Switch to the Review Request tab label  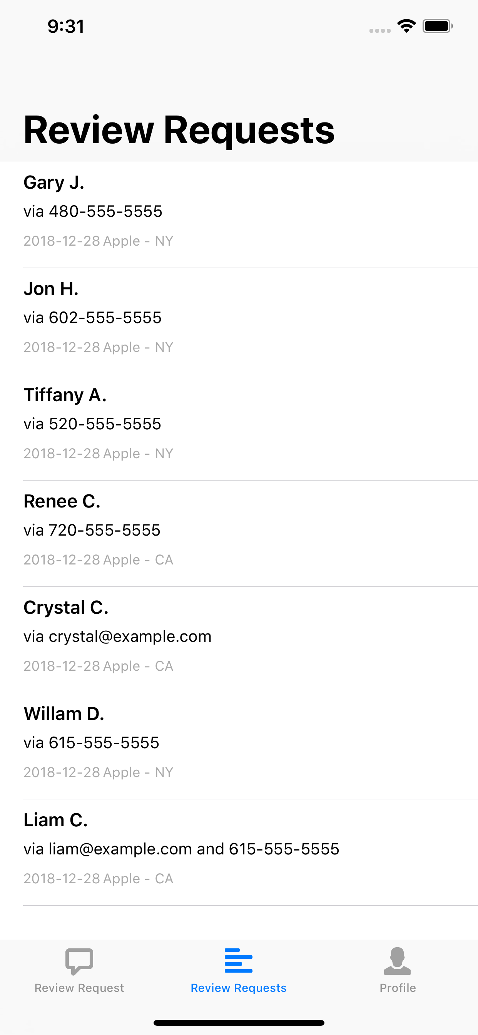(79, 988)
